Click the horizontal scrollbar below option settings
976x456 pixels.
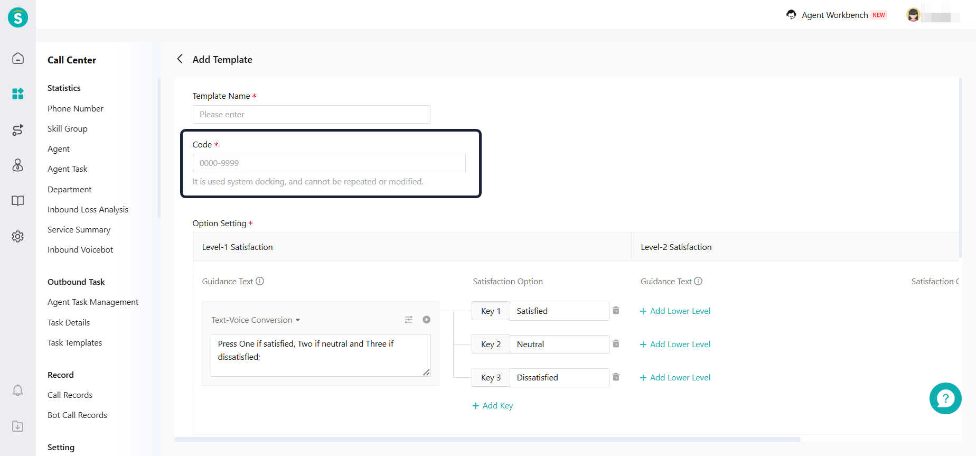487,439
